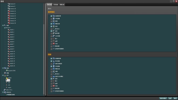Viewport: 178px width, 100px height.
Task: Check the fullscreen checkbox in playback section
Action: [51, 84]
